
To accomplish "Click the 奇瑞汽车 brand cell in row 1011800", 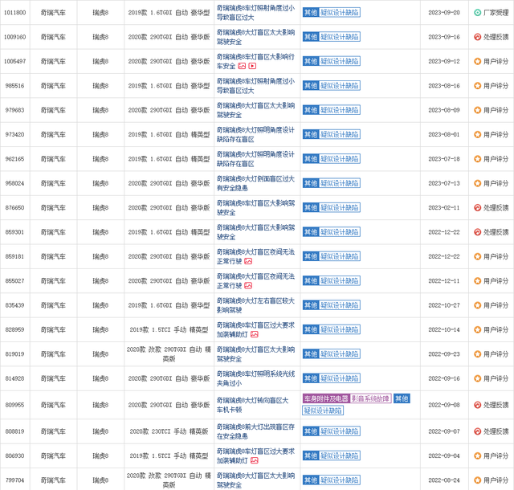I will click(53, 13).
